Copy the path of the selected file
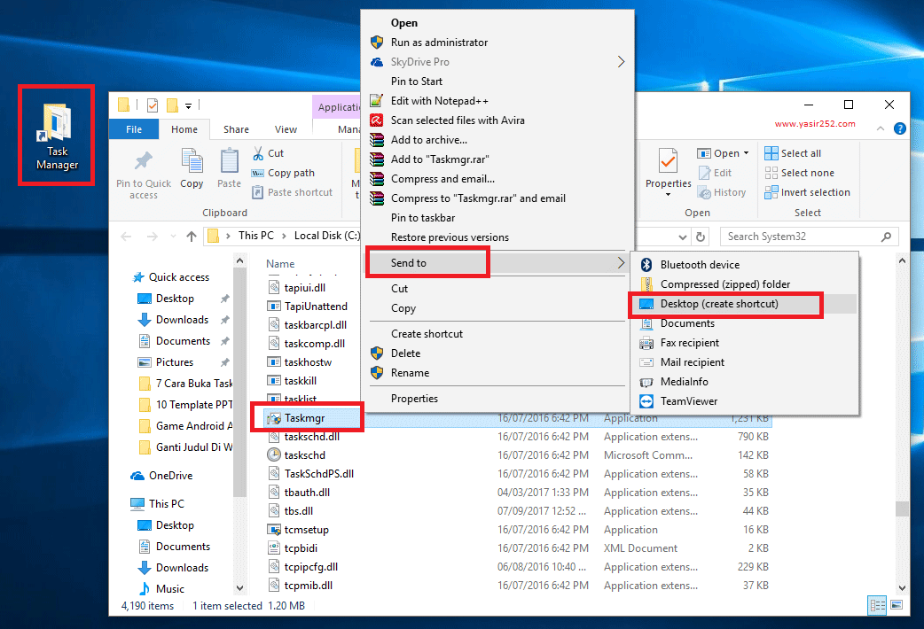Image resolution: width=924 pixels, height=629 pixels. click(284, 173)
